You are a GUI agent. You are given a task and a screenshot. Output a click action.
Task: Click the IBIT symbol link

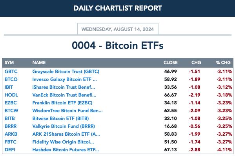click(9, 87)
